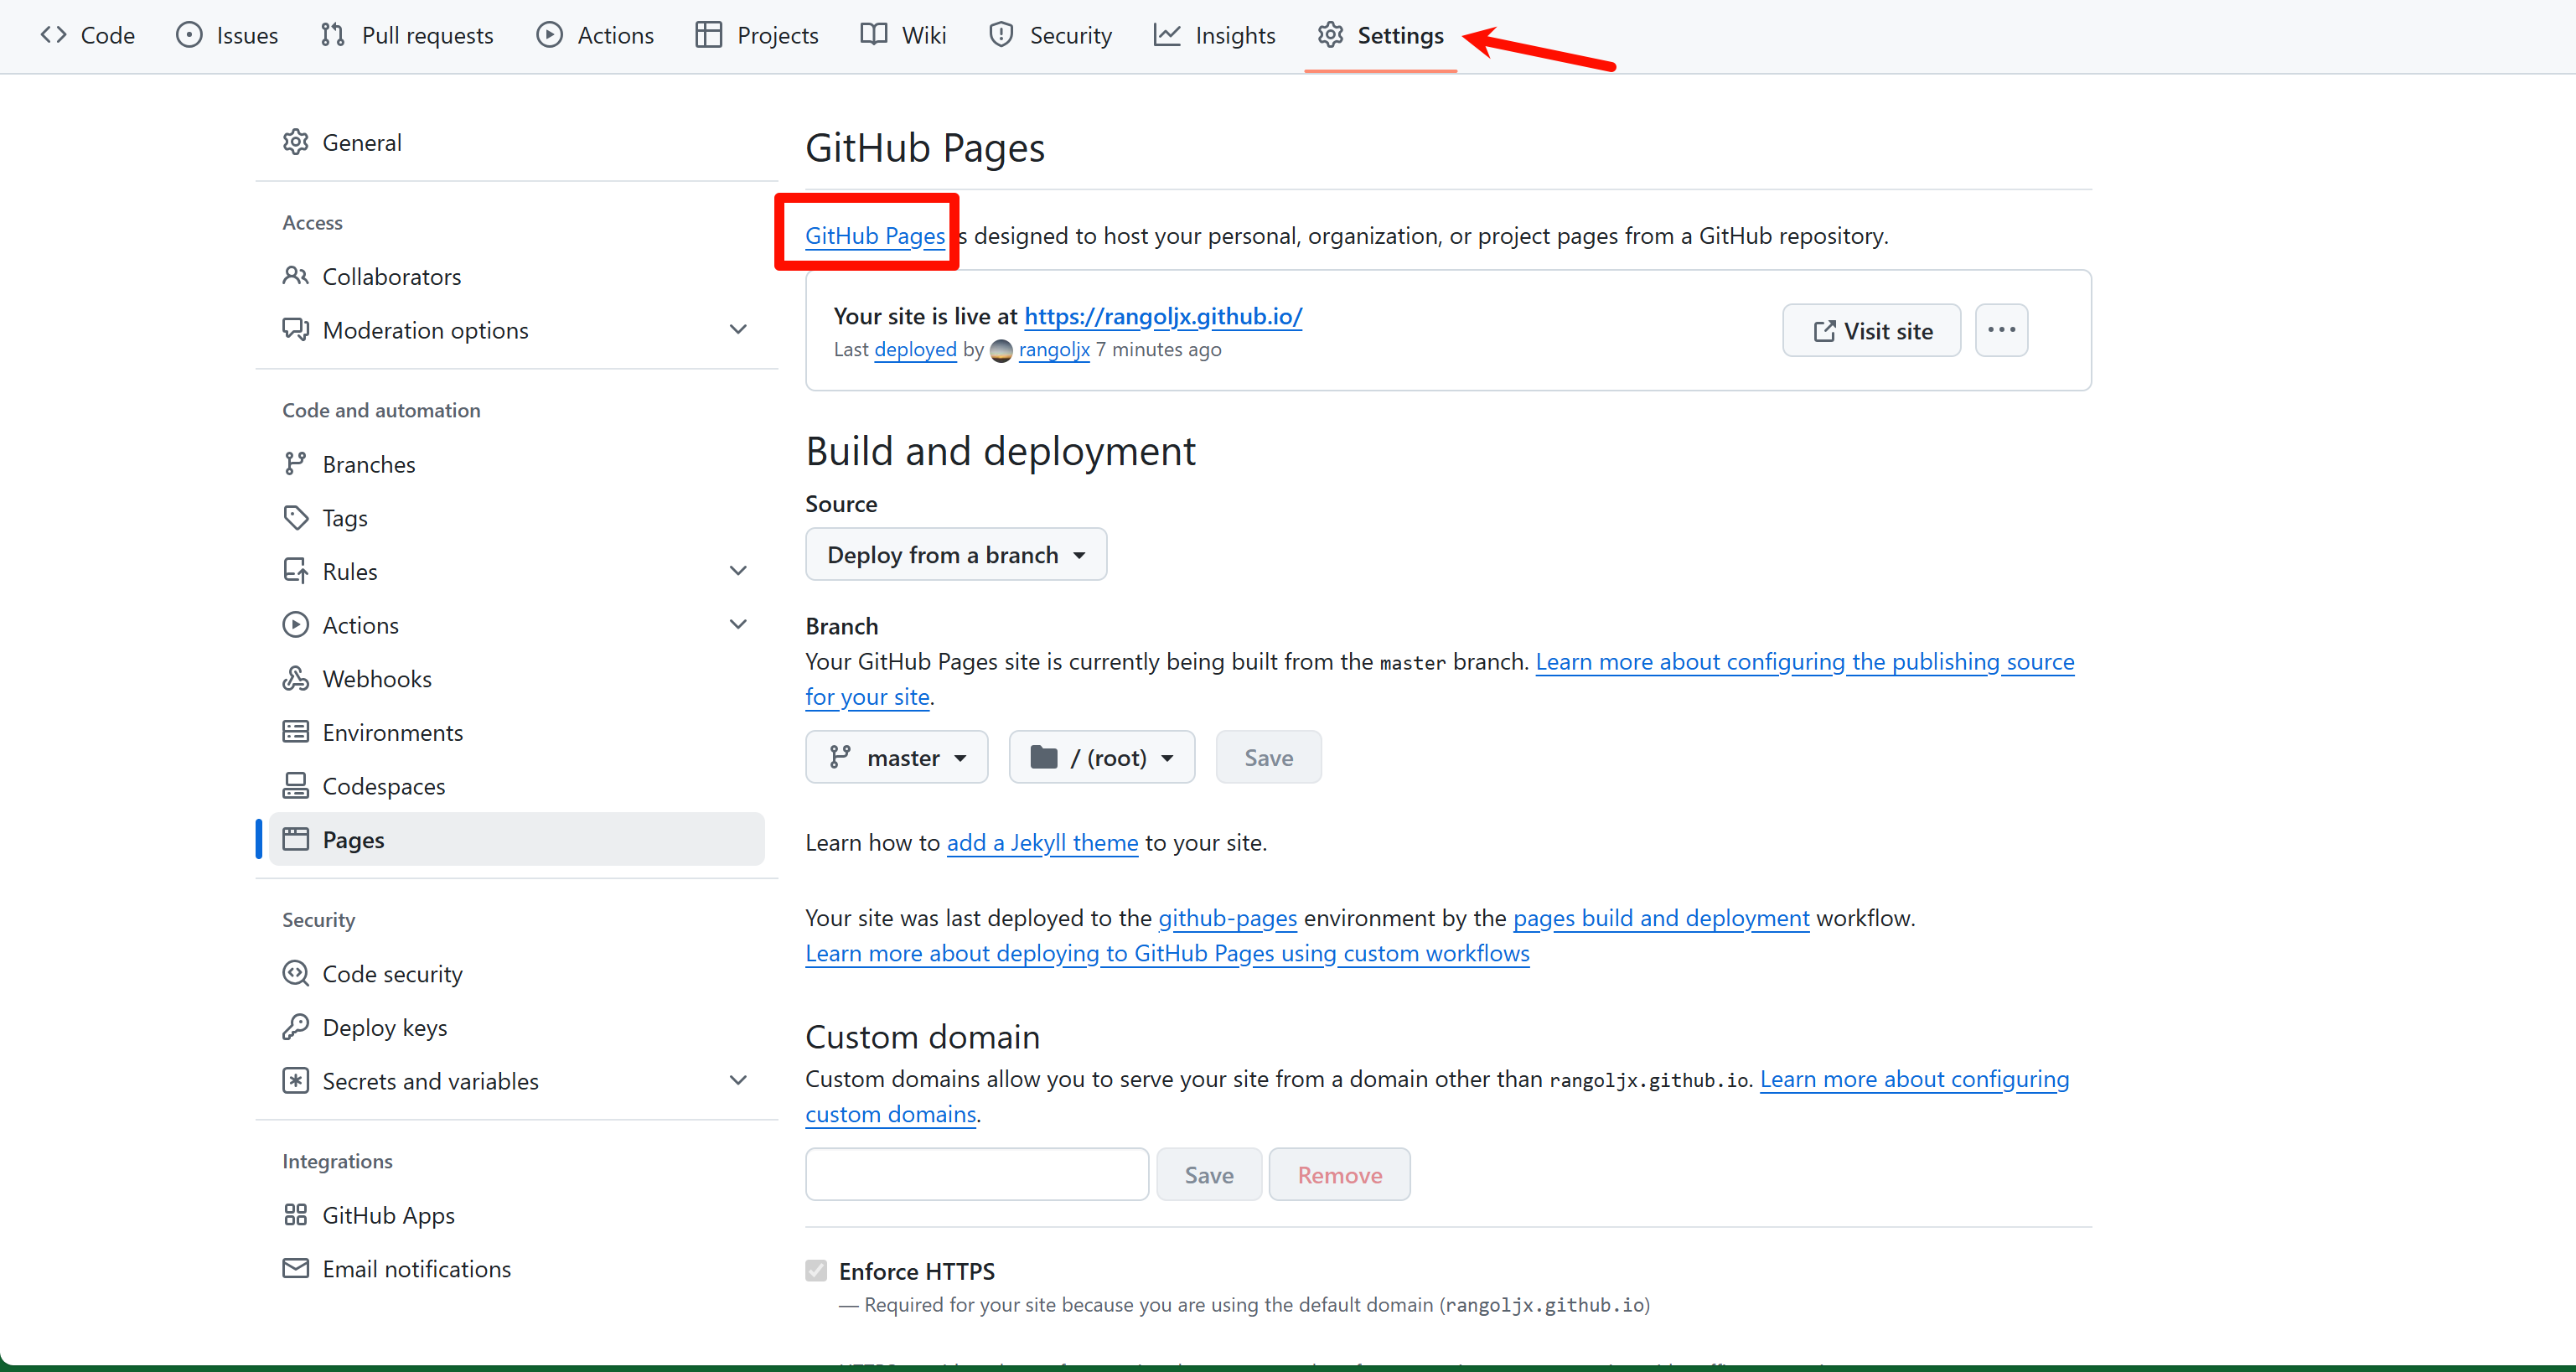Select the Tags icon in sidebar
The height and width of the screenshot is (1372, 2576).
[x=296, y=517]
